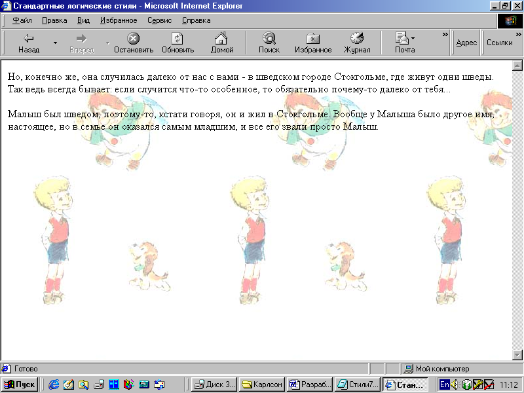Click the Стан... active taskbar button

tap(405, 384)
